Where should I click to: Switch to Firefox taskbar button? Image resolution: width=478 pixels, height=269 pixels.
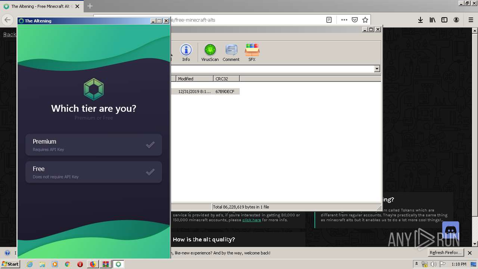(93, 264)
